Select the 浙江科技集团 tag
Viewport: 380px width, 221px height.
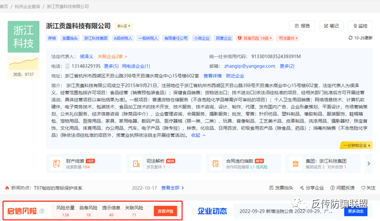tap(96, 38)
